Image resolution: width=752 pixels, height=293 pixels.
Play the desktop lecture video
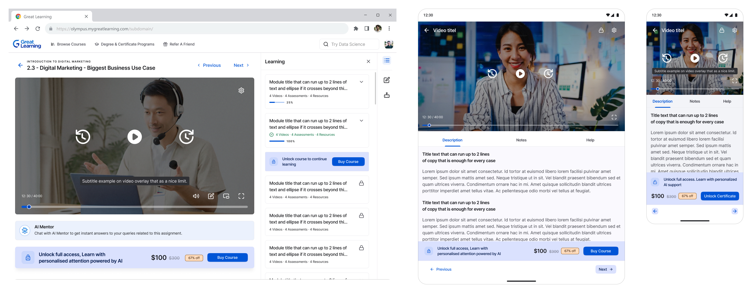click(x=135, y=137)
